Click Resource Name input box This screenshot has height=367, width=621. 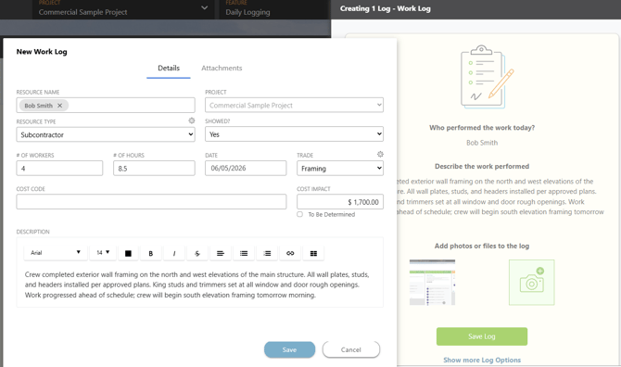[x=106, y=105]
